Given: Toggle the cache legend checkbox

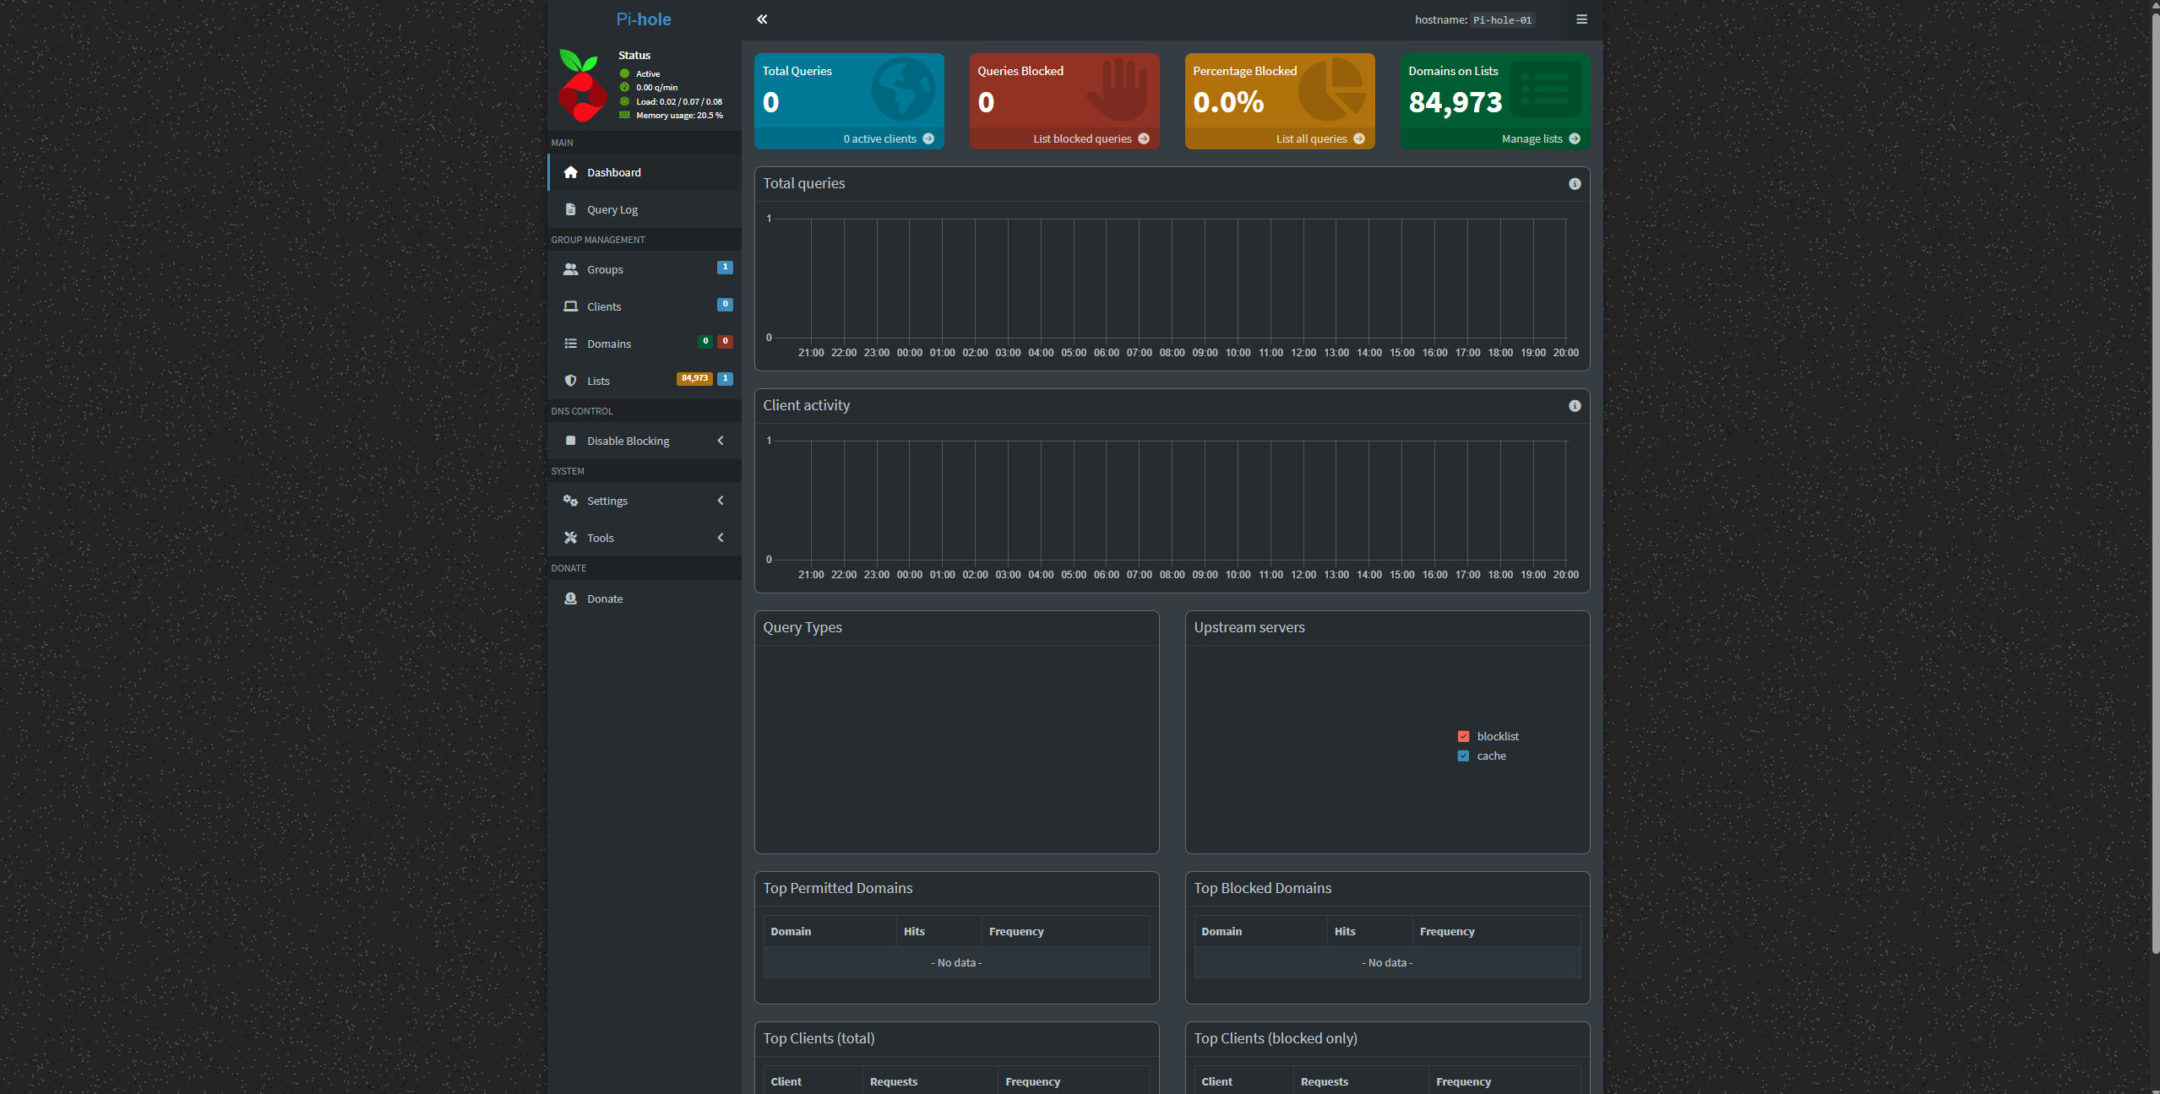Looking at the screenshot, I should [1464, 756].
